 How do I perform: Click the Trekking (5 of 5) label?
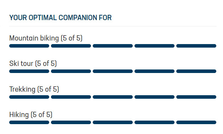(34, 89)
